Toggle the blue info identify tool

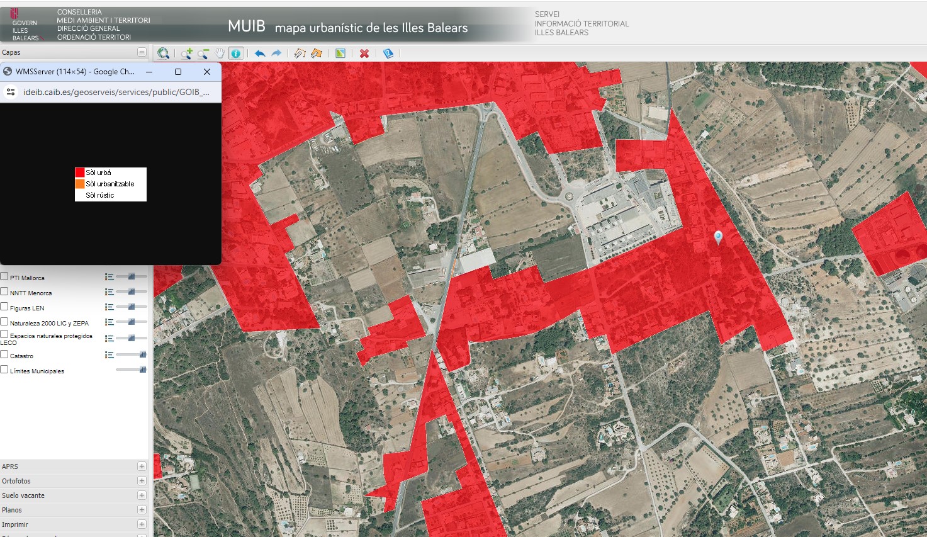pos(236,54)
